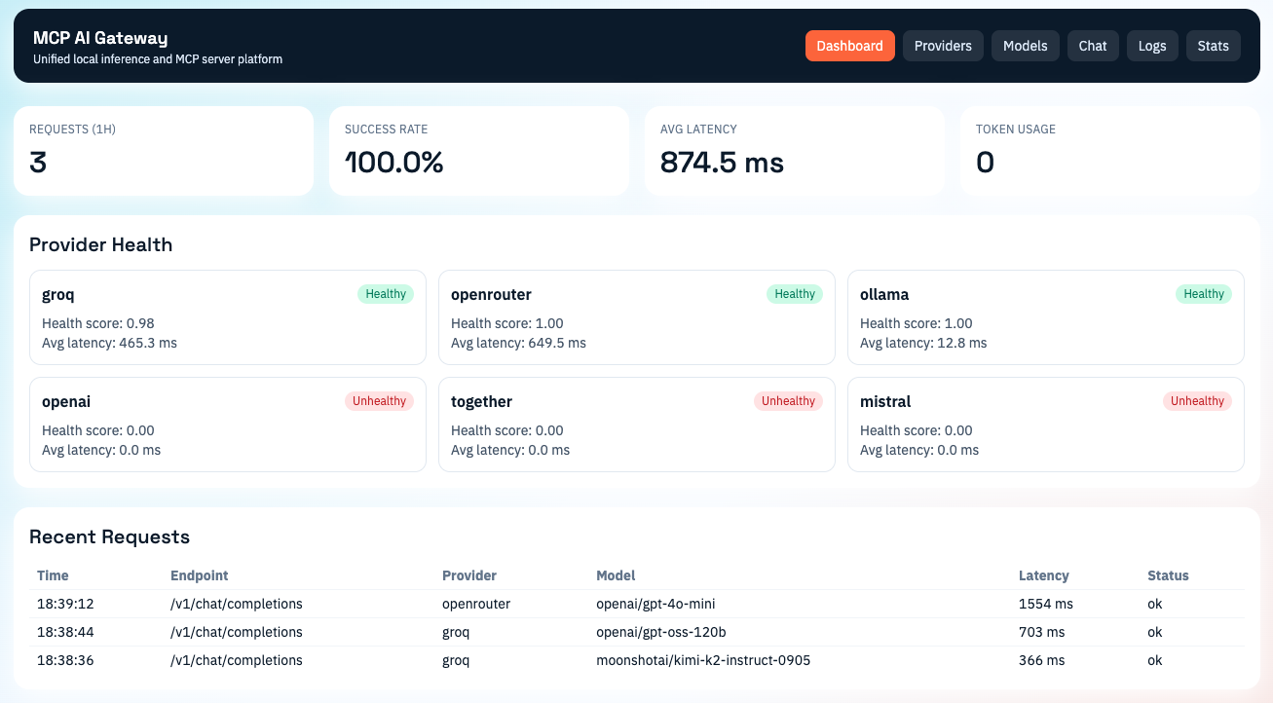The width and height of the screenshot is (1273, 703).
Task: Click the moonshotai/kimi-k2-instruct-0905 model cell
Action: click(x=703, y=660)
